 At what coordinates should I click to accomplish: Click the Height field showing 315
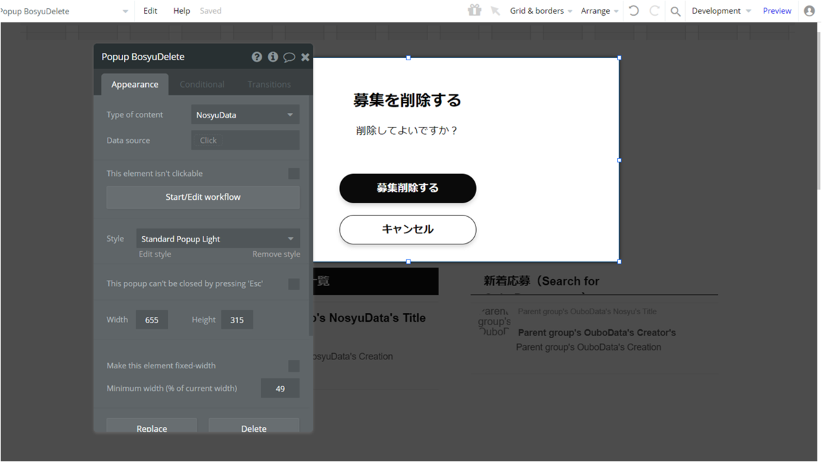point(237,320)
